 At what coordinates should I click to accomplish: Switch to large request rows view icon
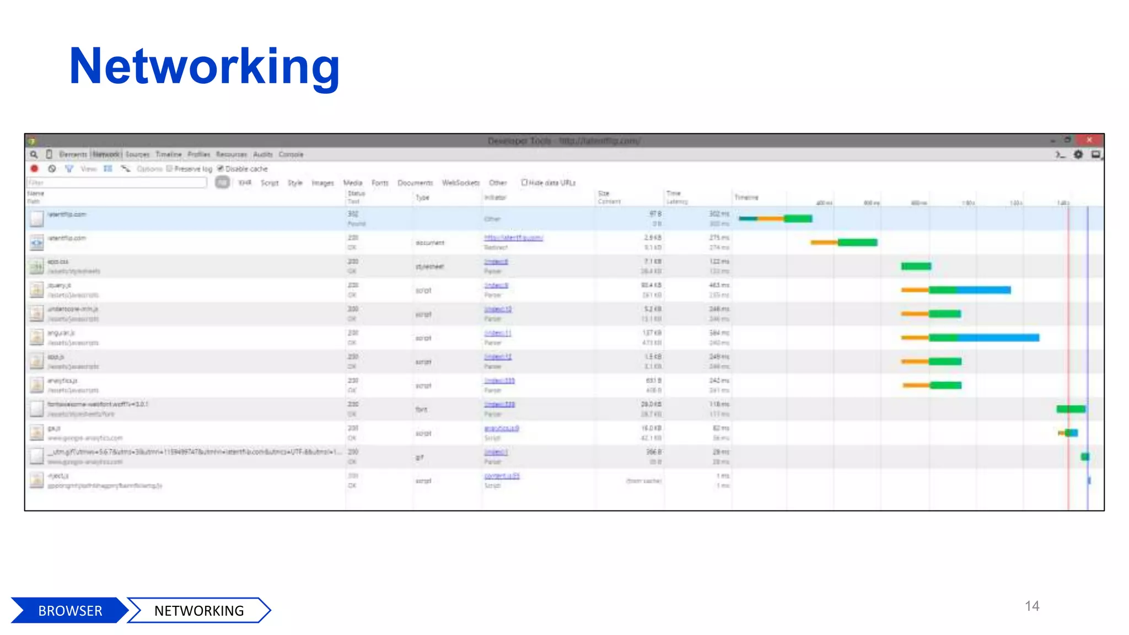tap(108, 169)
